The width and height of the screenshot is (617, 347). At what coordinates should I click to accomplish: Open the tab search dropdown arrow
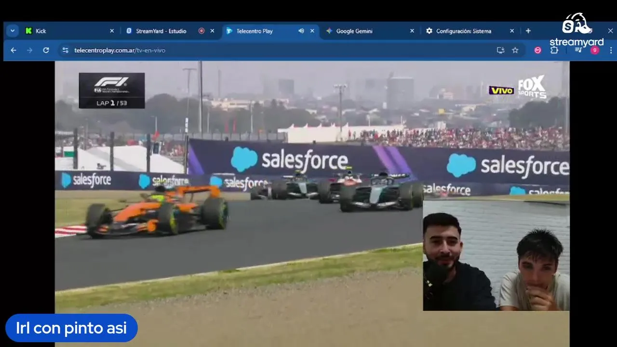point(13,31)
